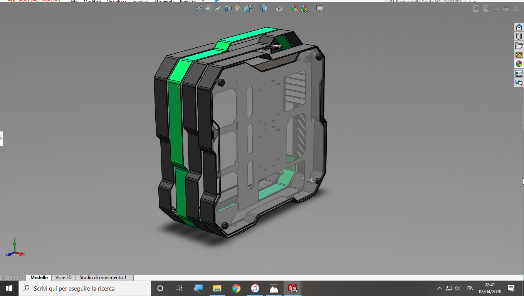The image size is (524, 296).
Task: Show hidden system tray icons
Action: [x=439, y=288]
